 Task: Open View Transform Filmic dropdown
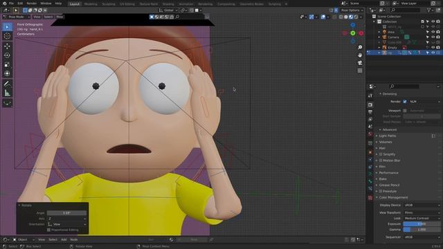(x=422, y=212)
